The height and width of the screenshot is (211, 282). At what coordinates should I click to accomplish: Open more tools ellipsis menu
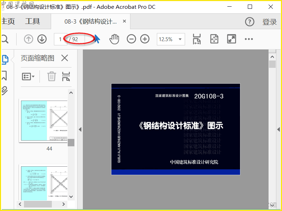pos(249,39)
